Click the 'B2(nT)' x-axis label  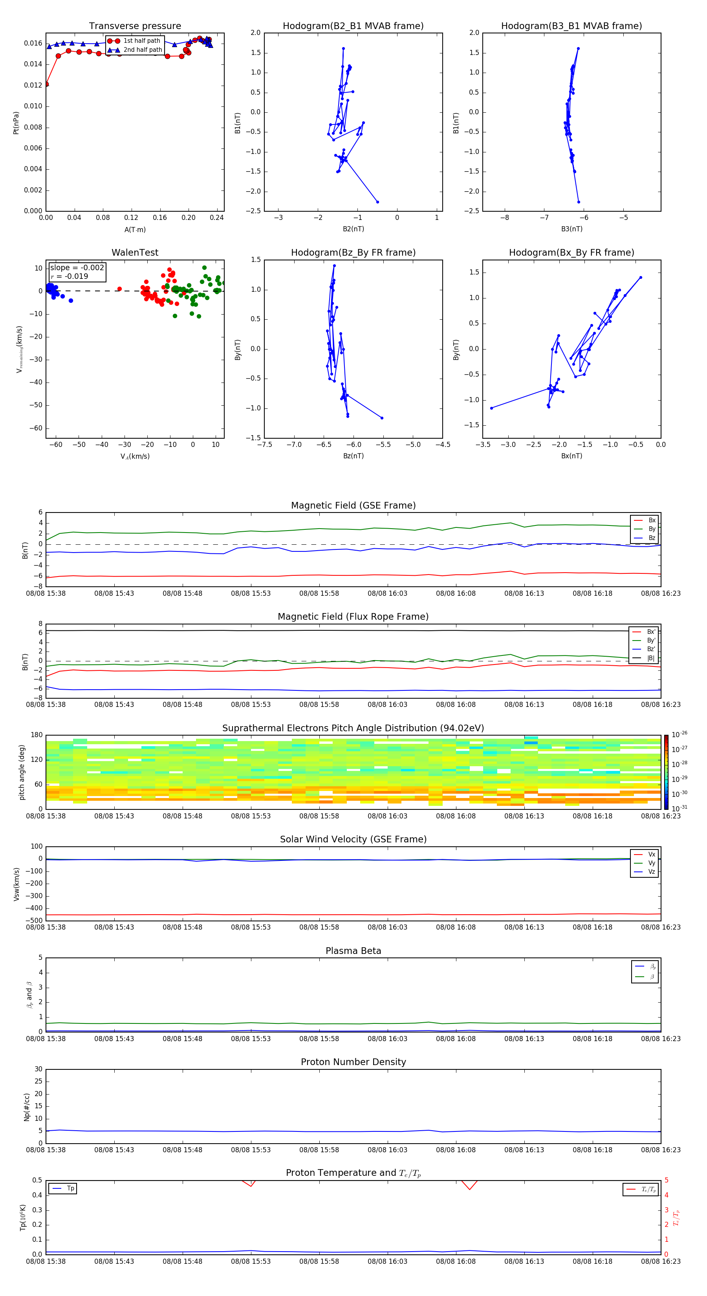click(353, 229)
